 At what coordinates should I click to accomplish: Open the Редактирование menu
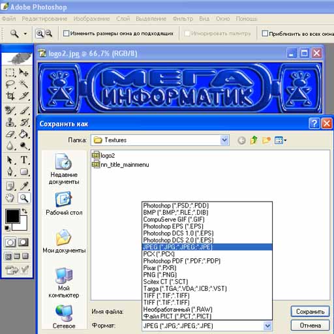pyautogui.click(x=44, y=19)
